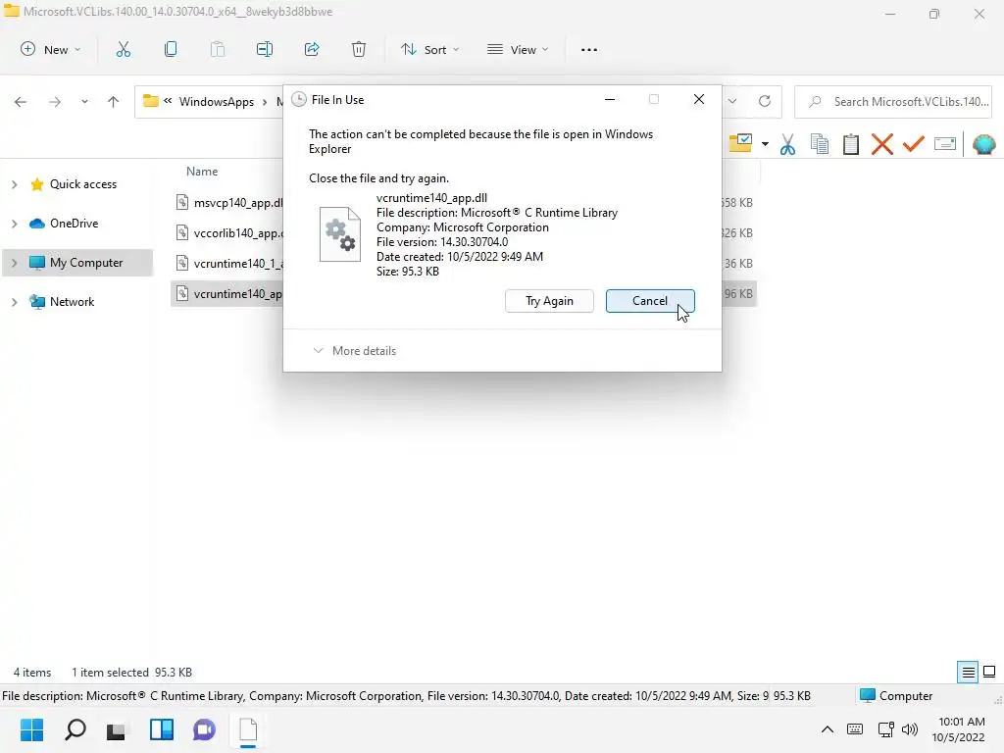Click the blue scissors cut icon in classic toolbar

[787, 144]
